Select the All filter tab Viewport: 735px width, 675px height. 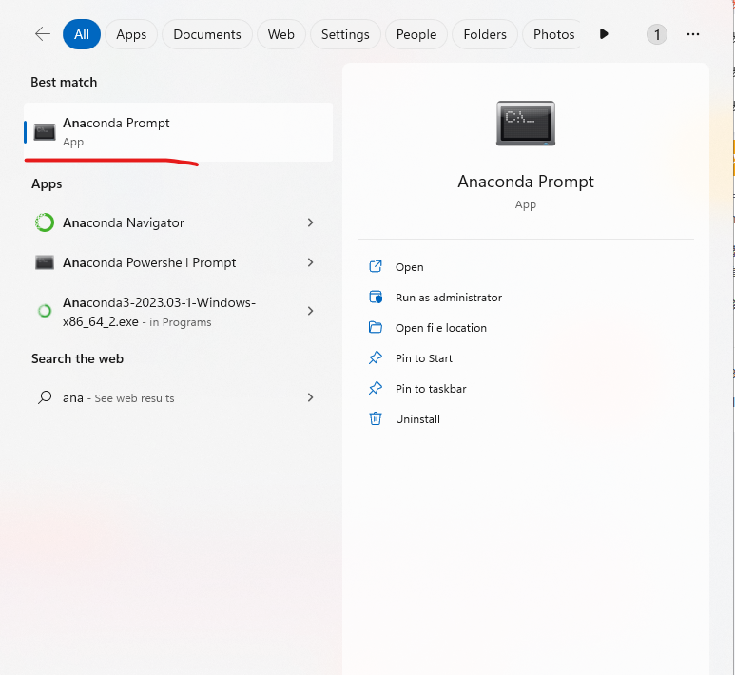pos(82,34)
